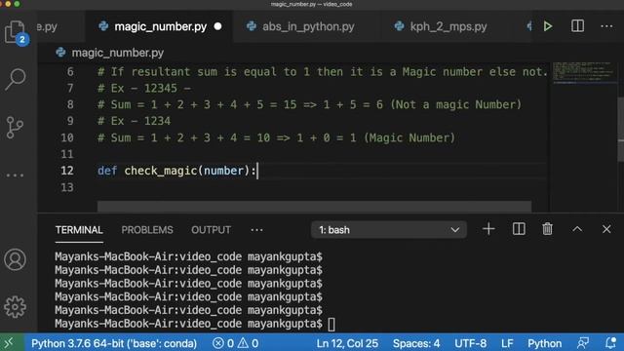Screen dimensions: 624x351
Task: Click comment line ending '(Not a magic Number)'
Action: coord(310,104)
